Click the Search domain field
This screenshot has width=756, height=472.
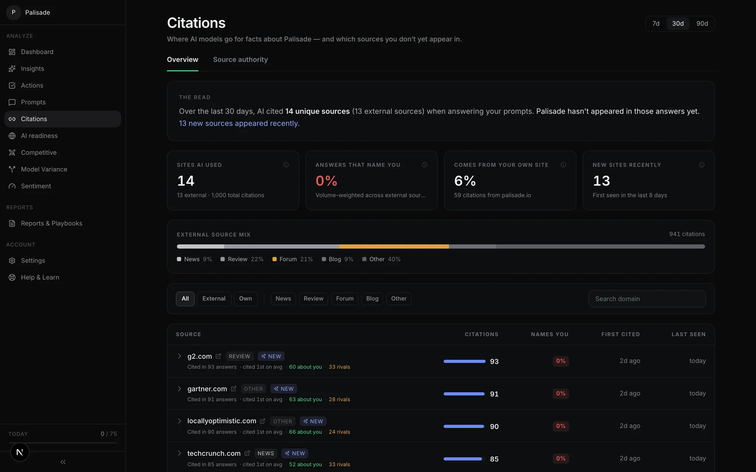[647, 299]
